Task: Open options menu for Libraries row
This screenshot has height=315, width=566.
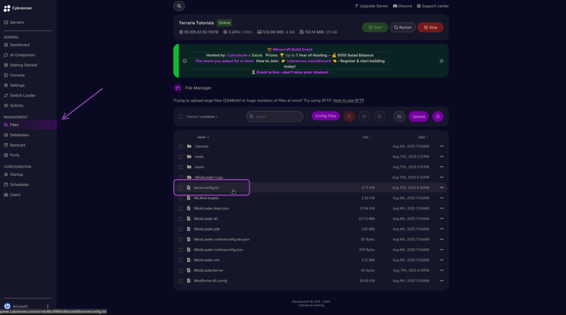Action: (442, 146)
